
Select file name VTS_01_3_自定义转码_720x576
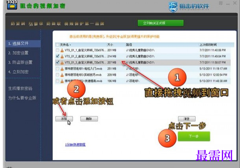pos(85,62)
